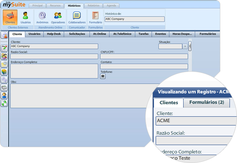Open the Usuários record tab
The width and height of the screenshot is (237, 163).
pos(35,34)
